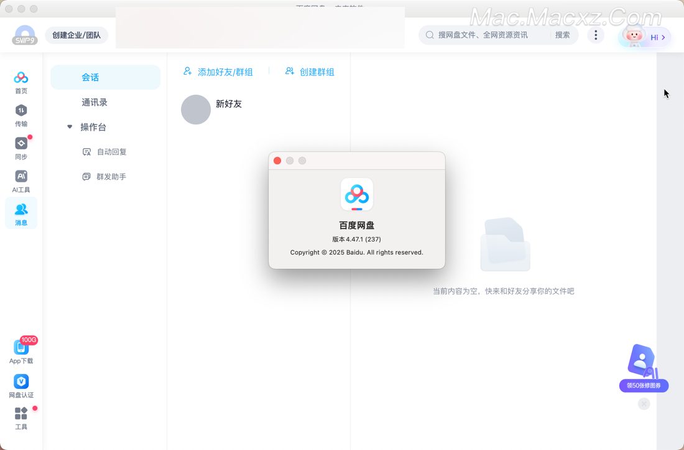The height and width of the screenshot is (450, 684).
Task: Click the 创建企业/团队 button
Action: pos(76,35)
